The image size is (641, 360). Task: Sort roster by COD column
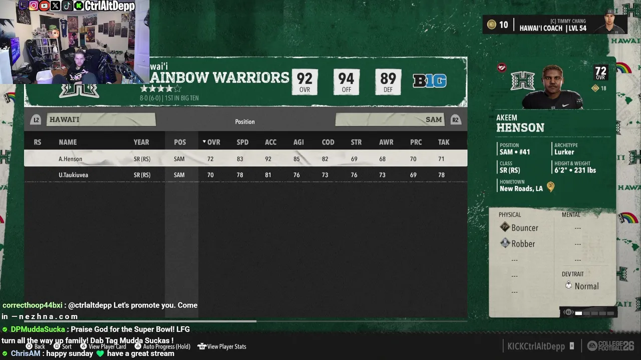coord(328,142)
